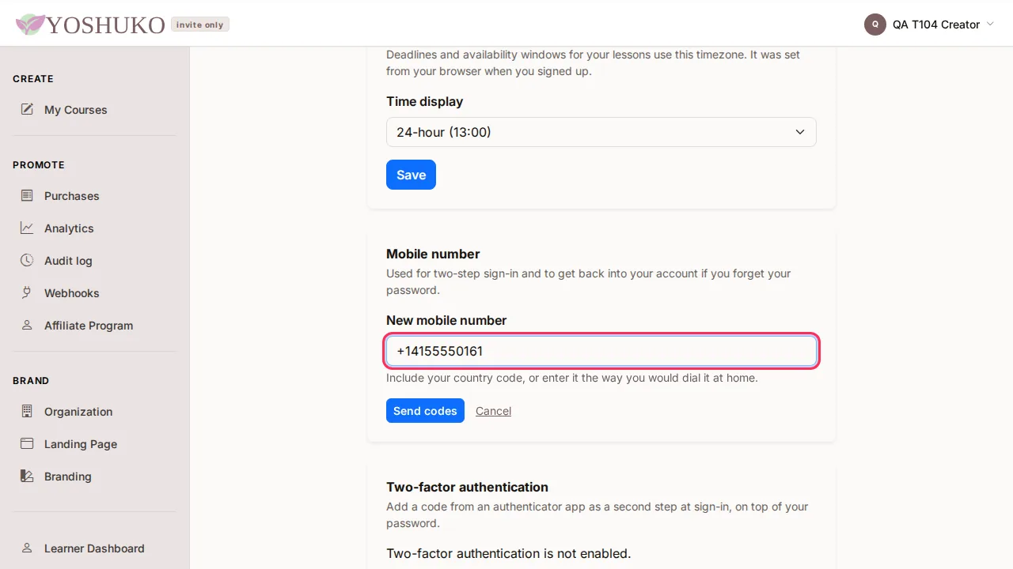Click the Purchases list icon
1013x569 pixels.
click(x=27, y=195)
